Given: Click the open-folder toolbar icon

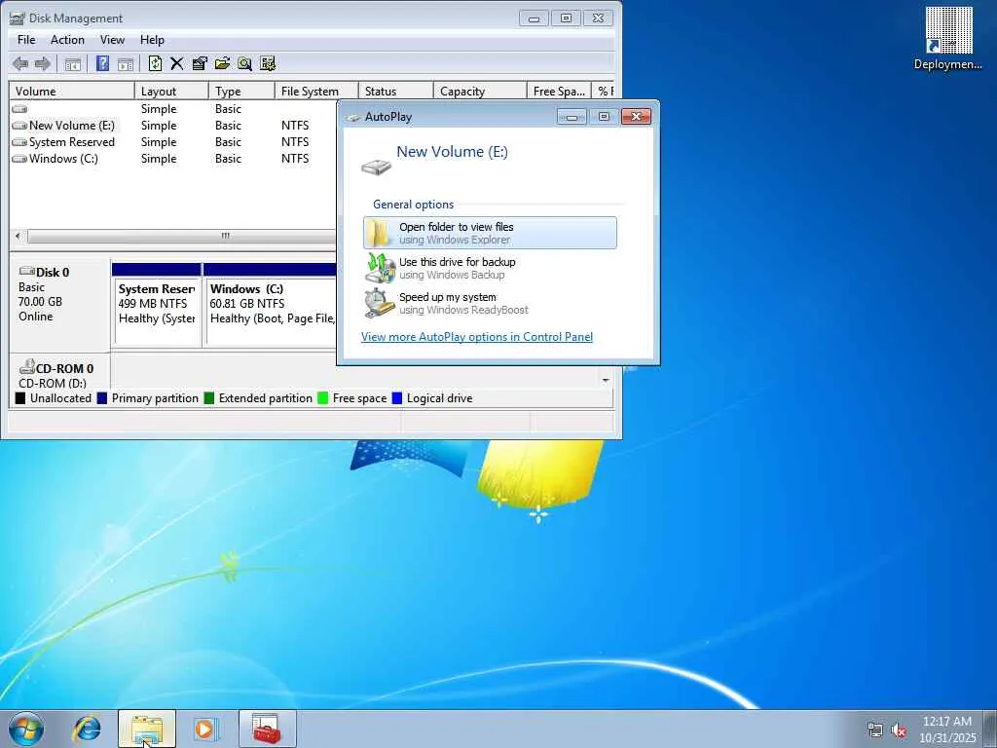Looking at the screenshot, I should coord(222,63).
